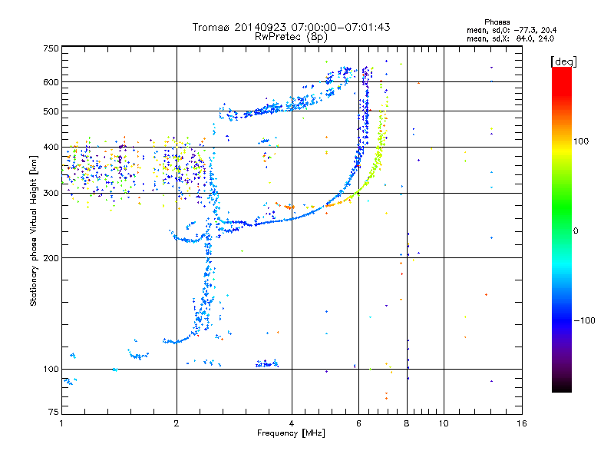Select the 'mean, sd,X: 84.0, 24.0' line
Screen dimensions: 614x461
pyautogui.click(x=510, y=38)
